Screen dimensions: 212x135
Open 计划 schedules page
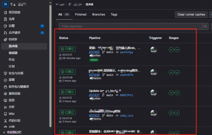click(12, 66)
